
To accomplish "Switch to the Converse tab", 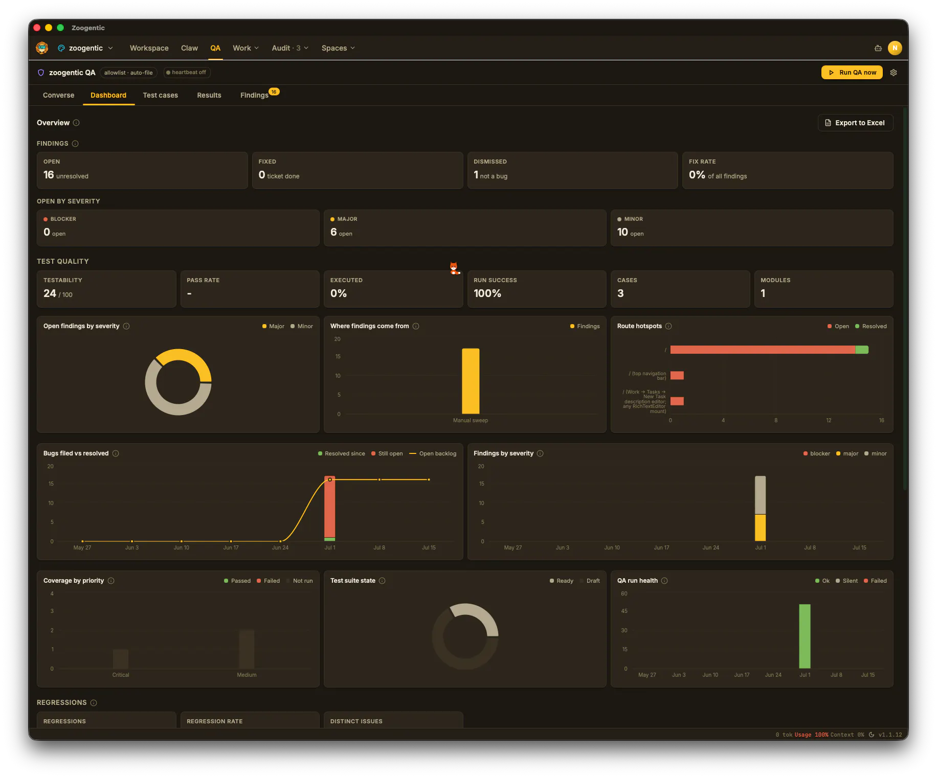I will coord(59,95).
